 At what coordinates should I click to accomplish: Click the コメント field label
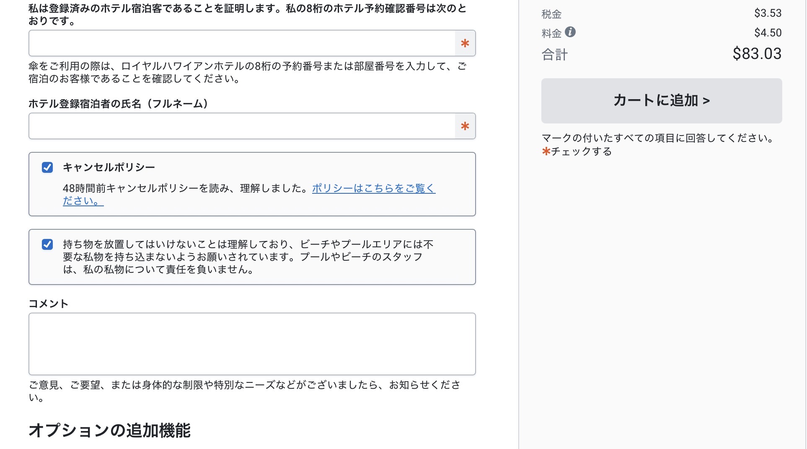coord(47,303)
